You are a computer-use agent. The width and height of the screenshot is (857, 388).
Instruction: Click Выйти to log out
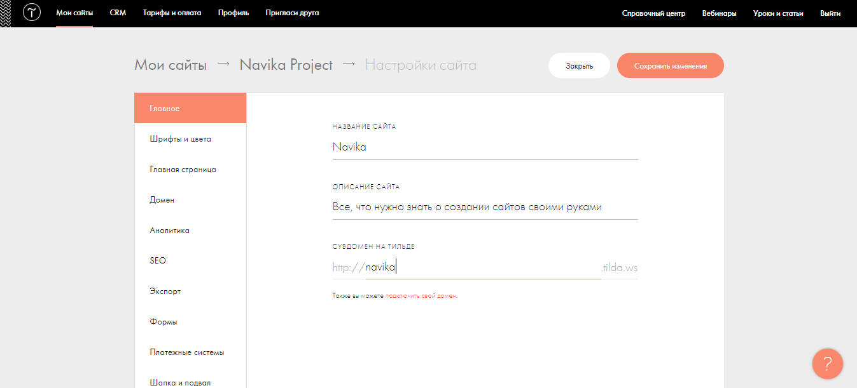[830, 13]
